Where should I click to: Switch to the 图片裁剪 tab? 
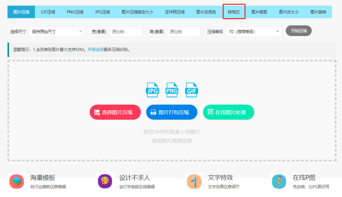[x=259, y=12]
